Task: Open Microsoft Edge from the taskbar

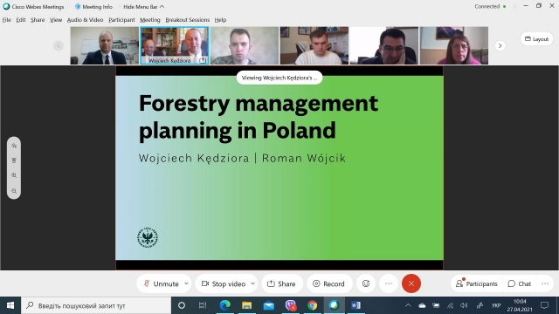Action: click(224, 305)
